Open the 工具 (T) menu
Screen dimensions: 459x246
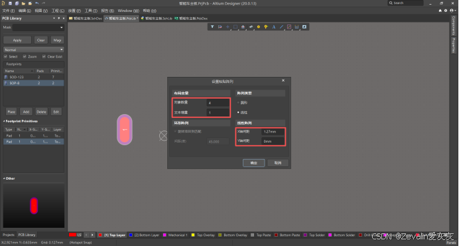[x=91, y=11]
